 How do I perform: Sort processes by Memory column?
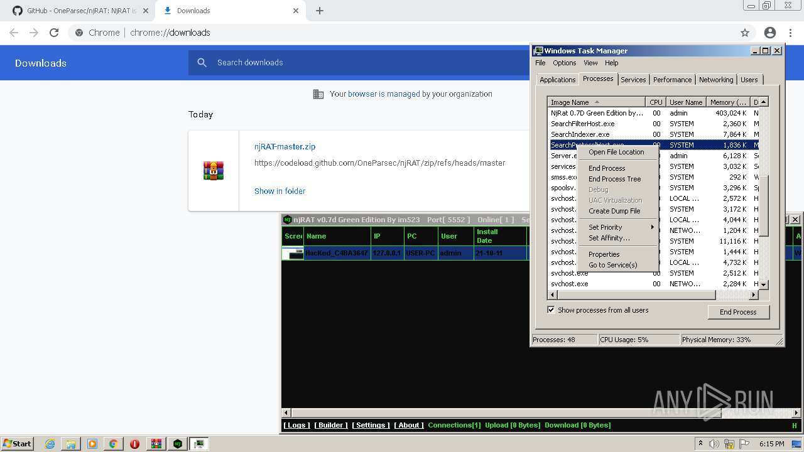[728, 102]
